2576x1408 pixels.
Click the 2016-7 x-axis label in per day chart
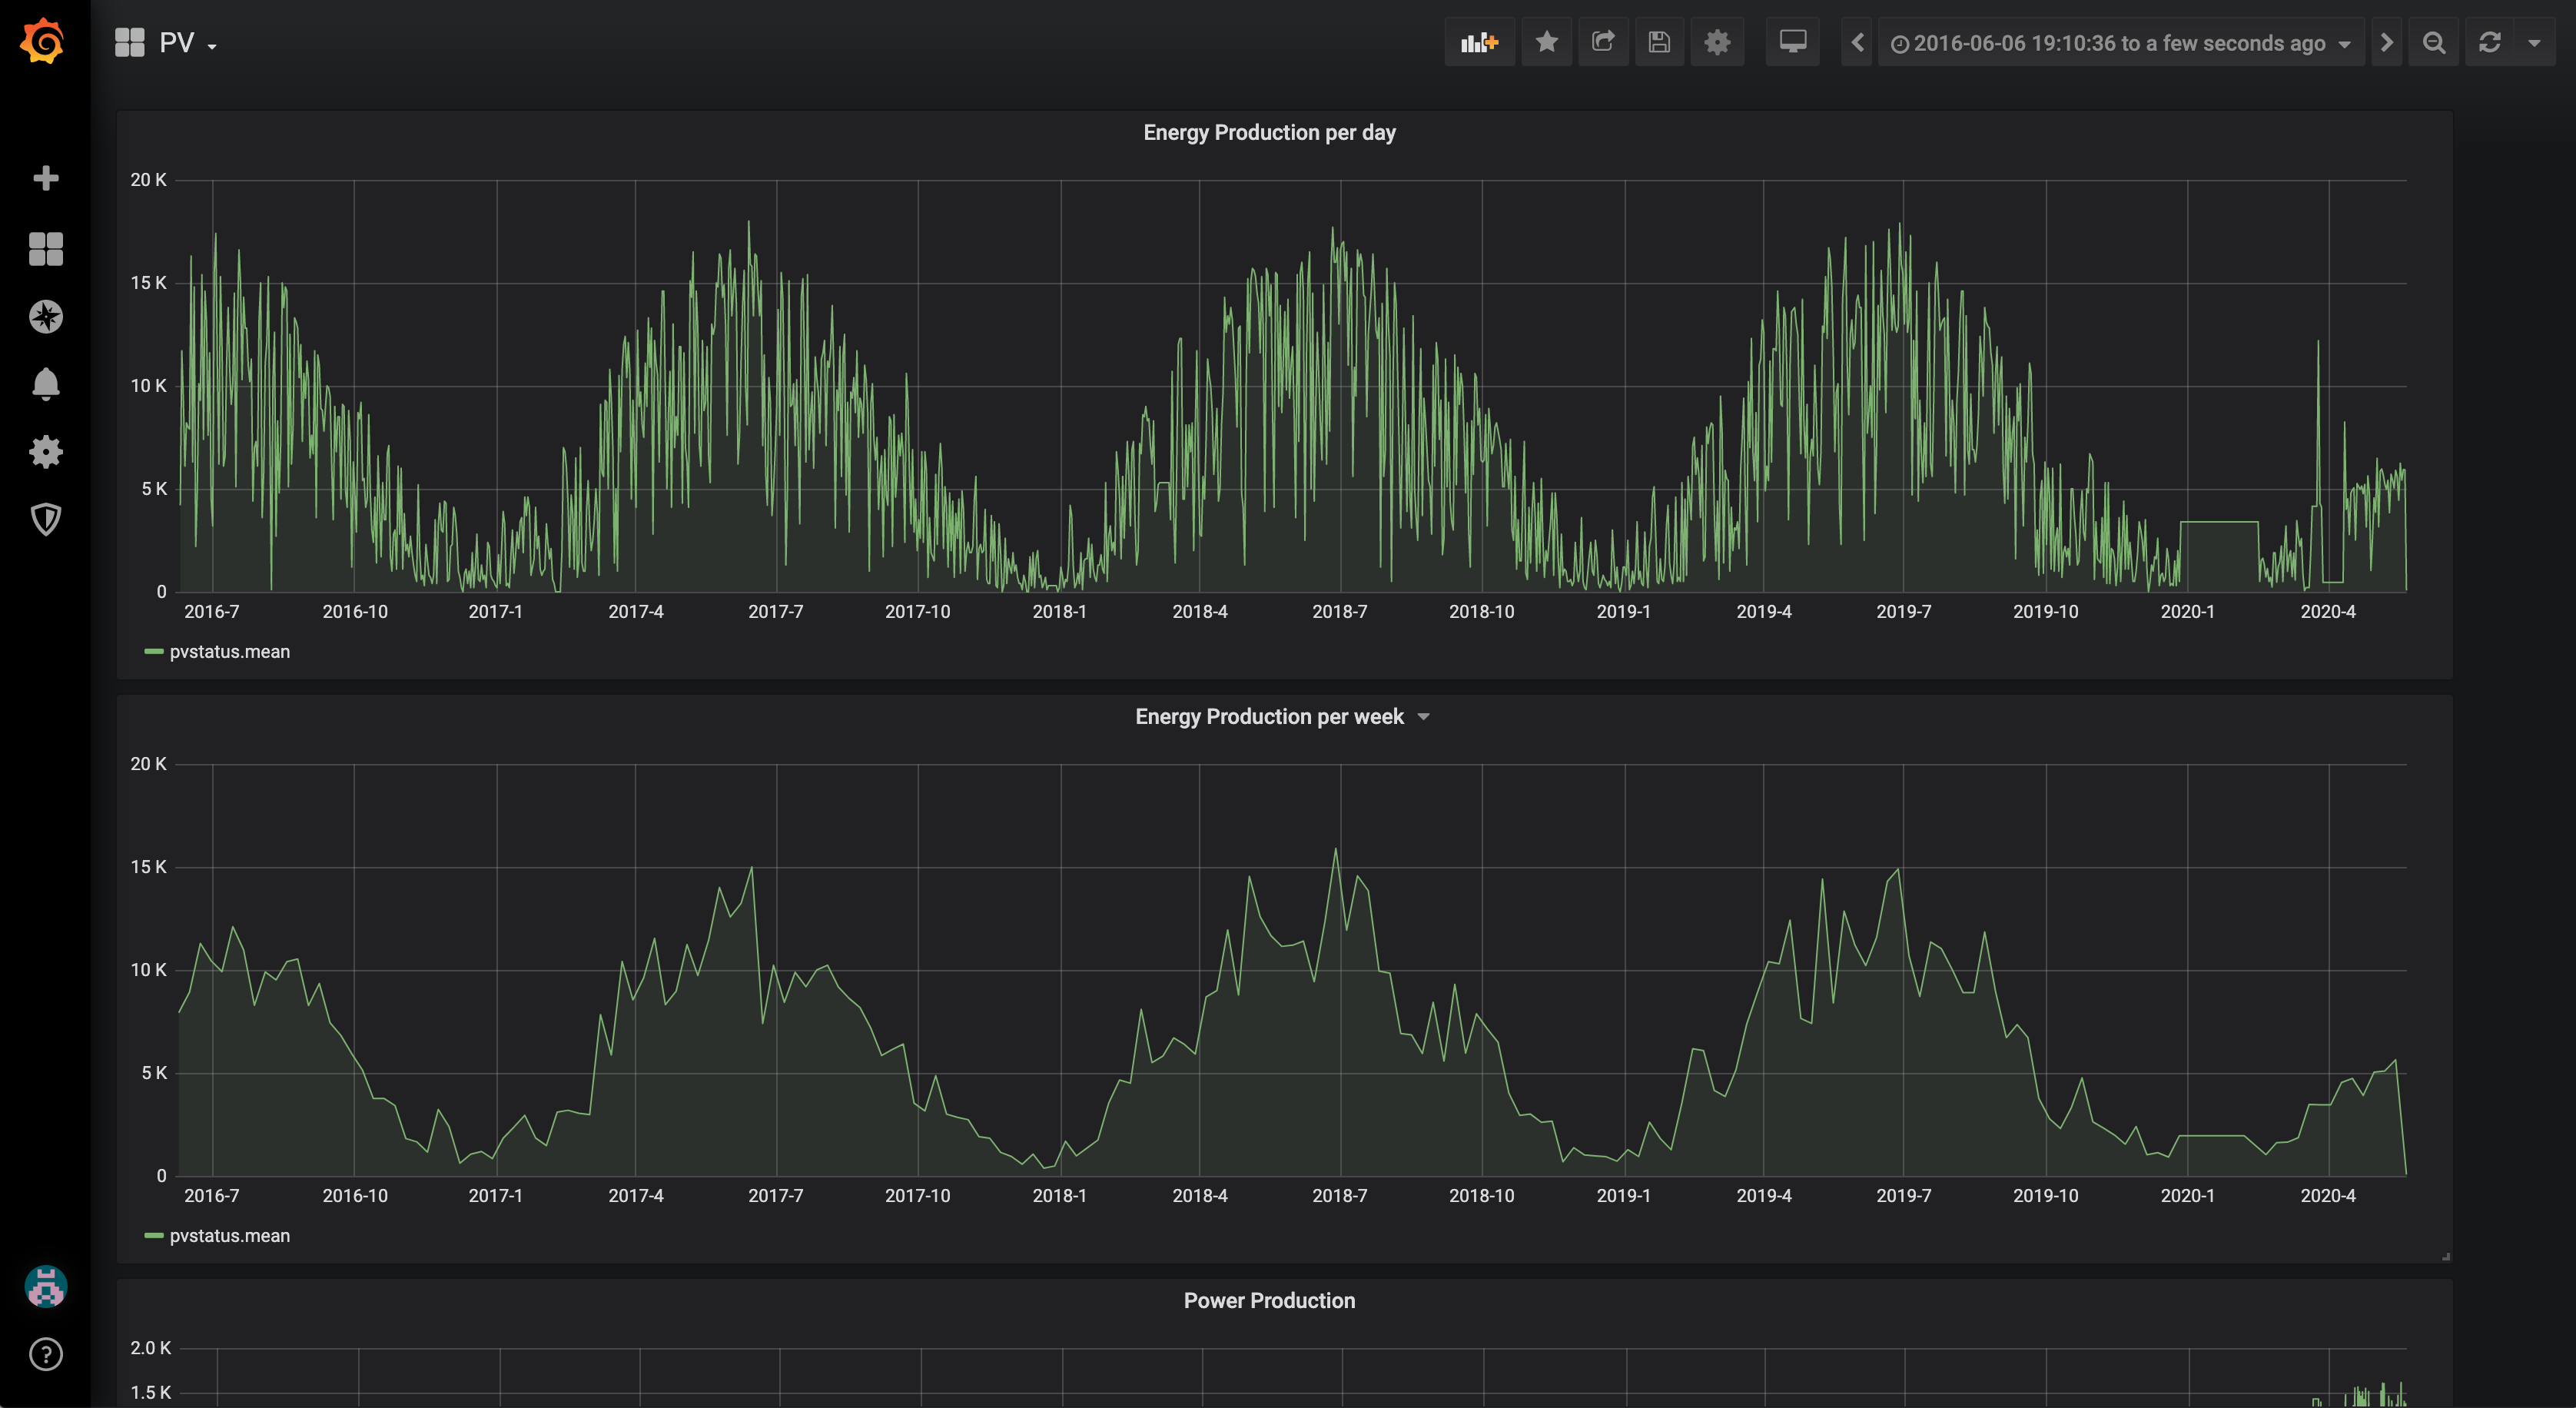point(211,611)
